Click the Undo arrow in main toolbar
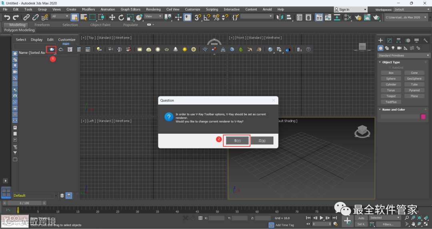 [x=7, y=17]
